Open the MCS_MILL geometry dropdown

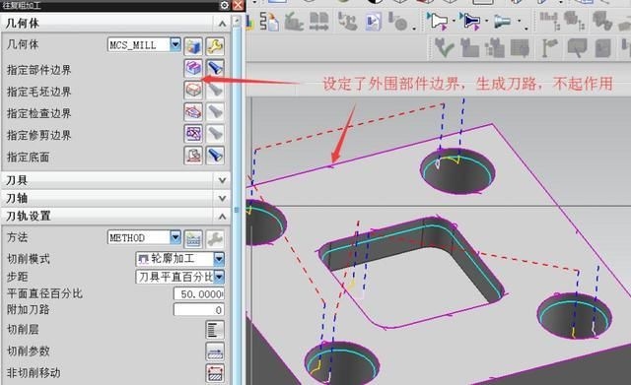pos(175,44)
